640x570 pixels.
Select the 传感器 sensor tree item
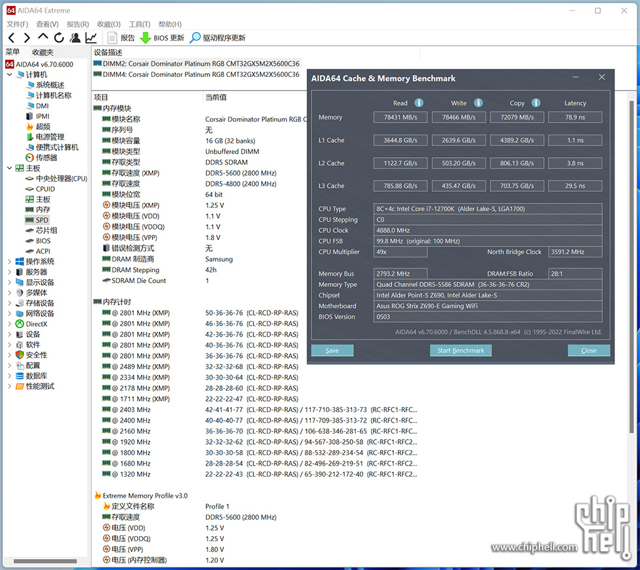tap(46, 158)
